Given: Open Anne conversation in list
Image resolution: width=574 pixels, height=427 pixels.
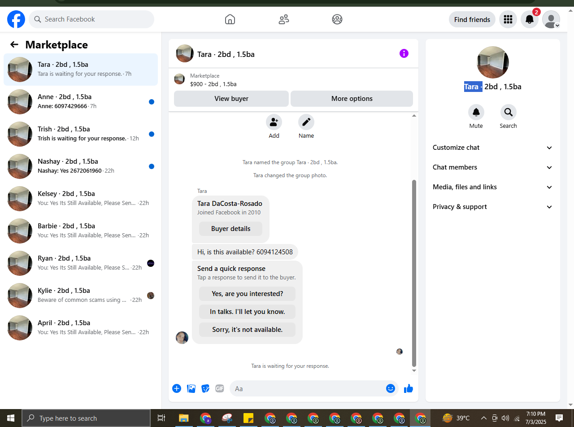Looking at the screenshot, I should pyautogui.click(x=81, y=102).
